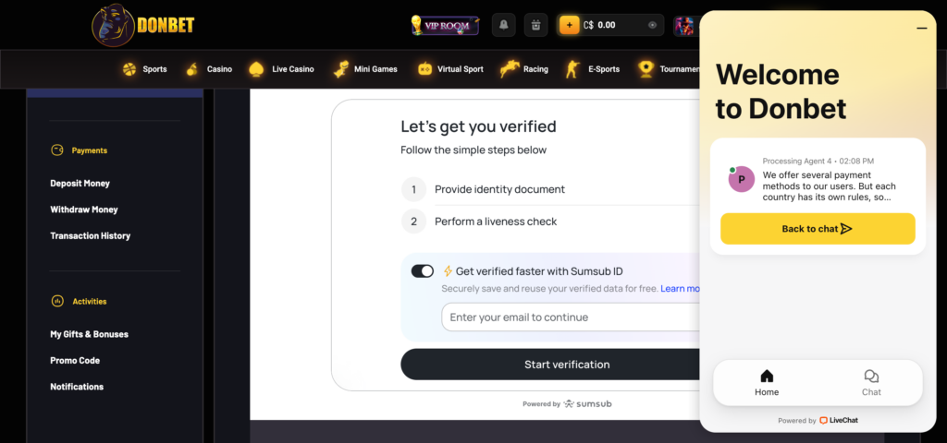Screen dimensions: 947x443
Task: Click the orange plus deposit icon
Action: tap(569, 25)
